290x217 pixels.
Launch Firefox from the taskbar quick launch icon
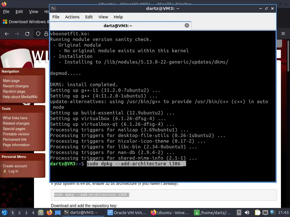click(x=49, y=212)
